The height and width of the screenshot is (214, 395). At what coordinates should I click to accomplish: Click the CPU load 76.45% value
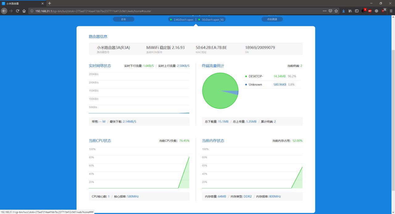(x=184, y=141)
